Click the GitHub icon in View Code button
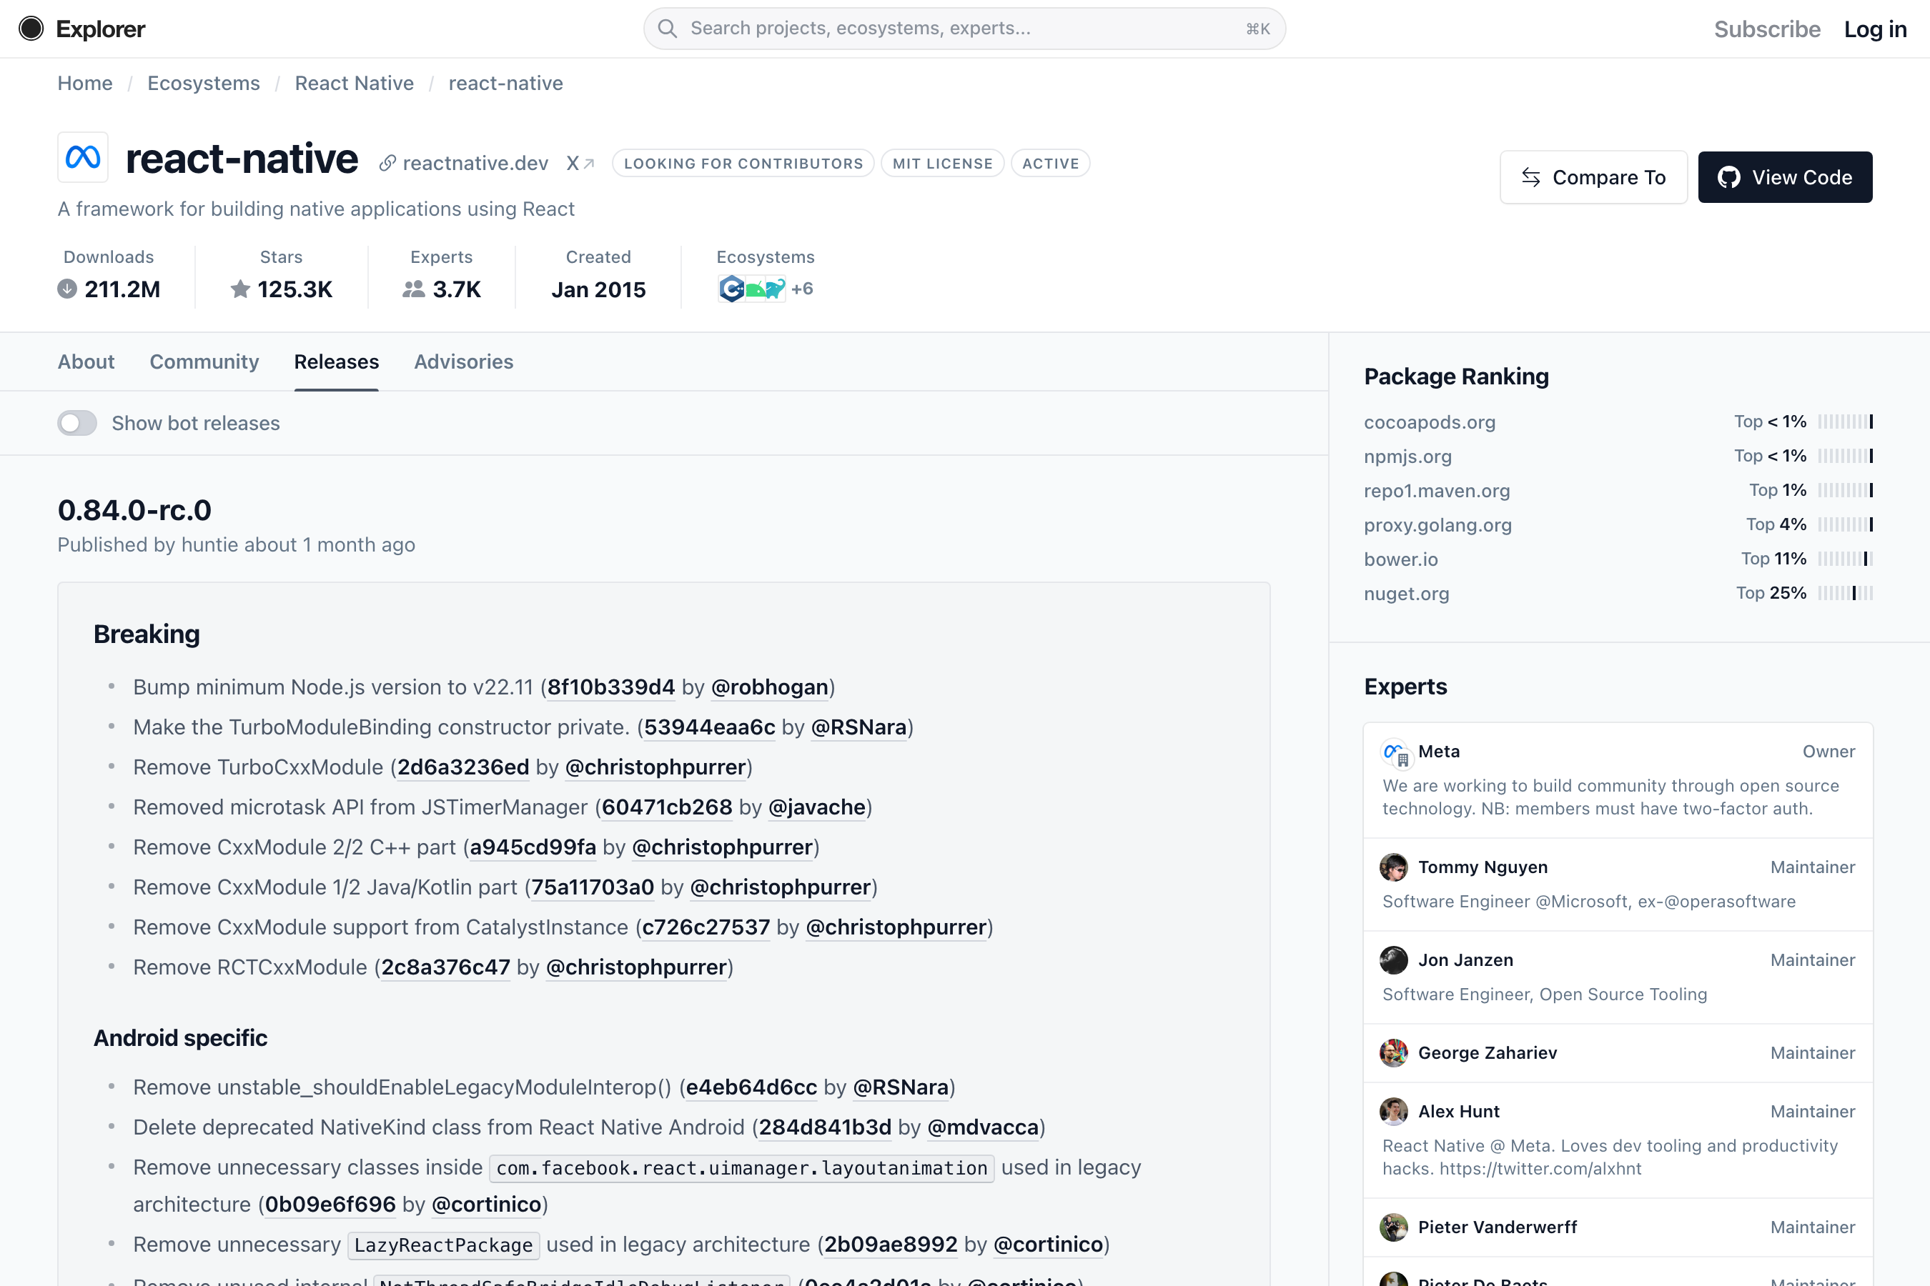Image resolution: width=1930 pixels, height=1286 pixels. point(1730,177)
